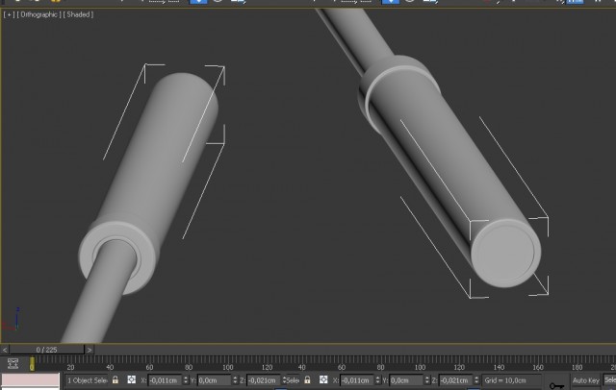The width and height of the screenshot is (616, 390).
Task: Go to next frame with the > arrow
Action: [x=90, y=350]
